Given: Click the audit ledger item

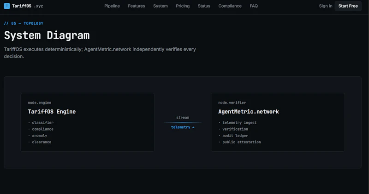Looking at the screenshot, I should tap(235, 136).
